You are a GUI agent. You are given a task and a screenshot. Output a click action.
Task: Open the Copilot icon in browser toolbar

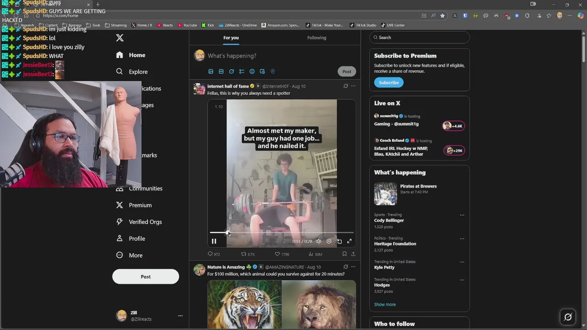pos(580,16)
